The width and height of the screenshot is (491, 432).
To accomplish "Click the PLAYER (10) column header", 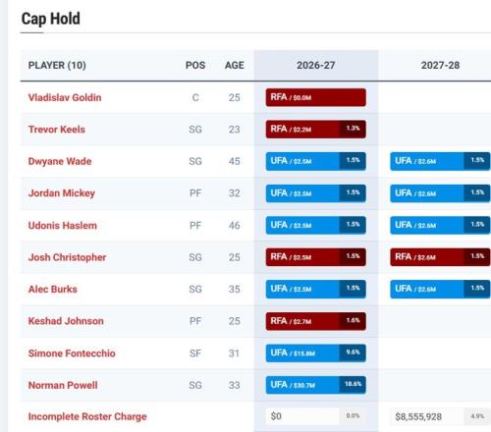I will [57, 66].
